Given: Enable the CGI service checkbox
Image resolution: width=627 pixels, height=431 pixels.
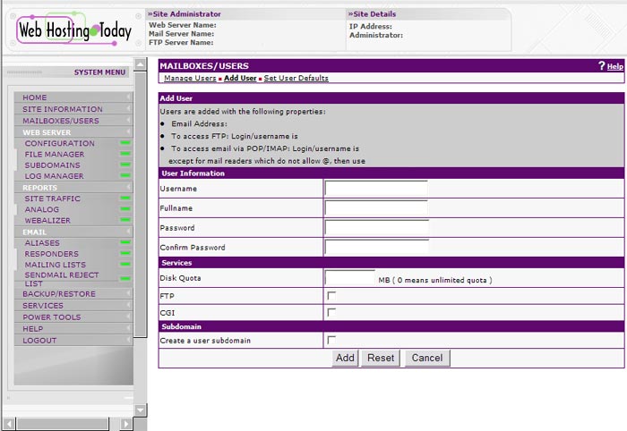Looking at the screenshot, I should 331,312.
